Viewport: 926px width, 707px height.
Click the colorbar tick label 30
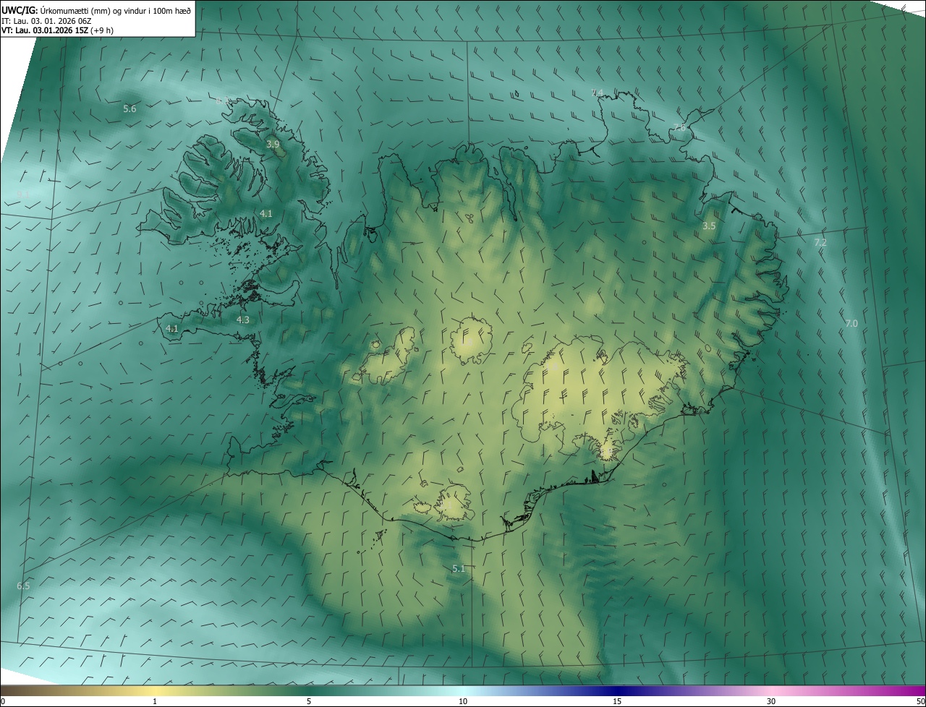(771, 702)
